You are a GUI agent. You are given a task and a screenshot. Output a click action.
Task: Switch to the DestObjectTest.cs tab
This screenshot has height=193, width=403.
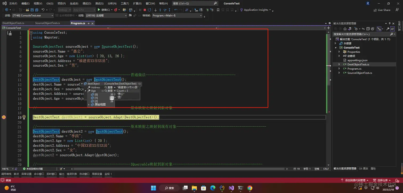13,23
